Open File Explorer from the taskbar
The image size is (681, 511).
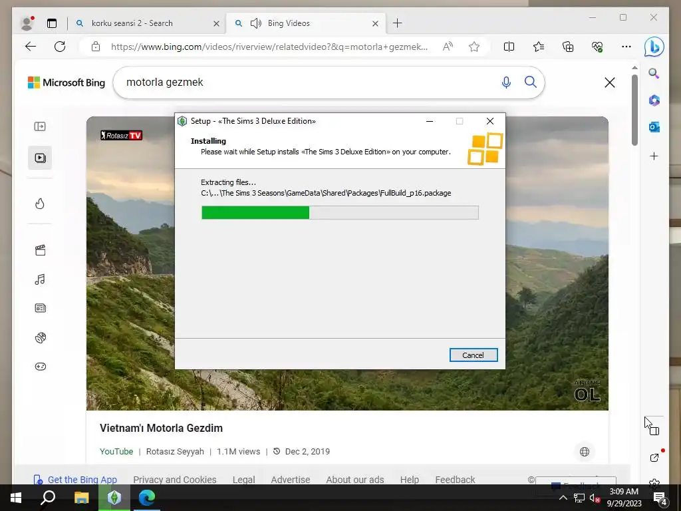81,498
